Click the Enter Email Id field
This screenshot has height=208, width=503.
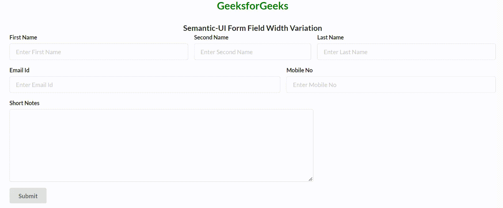click(x=145, y=84)
